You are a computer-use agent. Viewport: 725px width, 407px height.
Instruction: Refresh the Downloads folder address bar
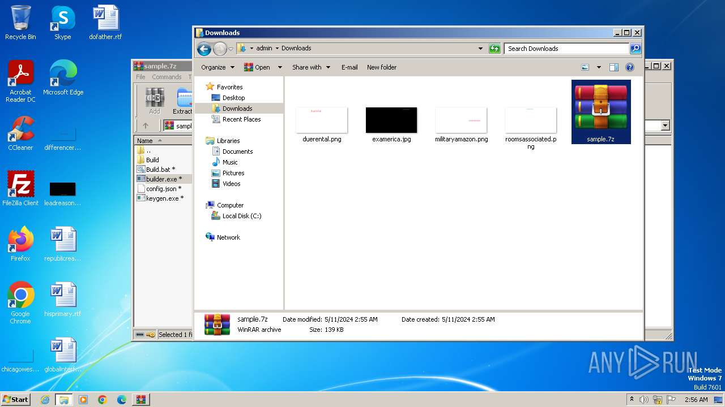[494, 49]
